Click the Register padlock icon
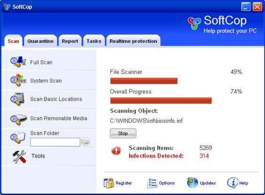The image size is (265, 195). click(109, 183)
